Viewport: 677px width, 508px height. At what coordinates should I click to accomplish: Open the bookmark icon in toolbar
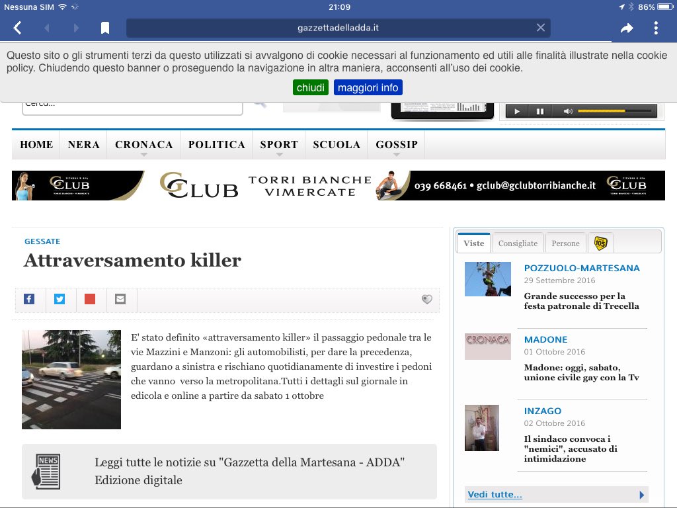point(105,28)
